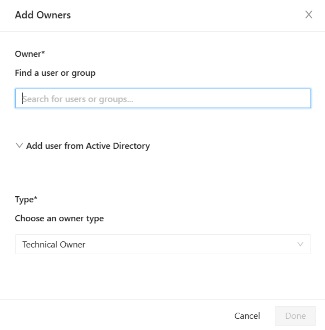This screenshot has width=325, height=330.
Task: Click the down arrow icon in the Technical Owner box
Action: (300, 244)
